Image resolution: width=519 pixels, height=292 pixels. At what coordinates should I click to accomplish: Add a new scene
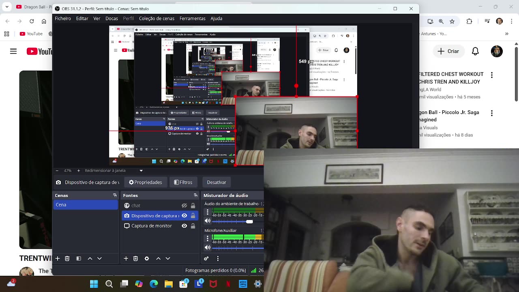coord(58,258)
